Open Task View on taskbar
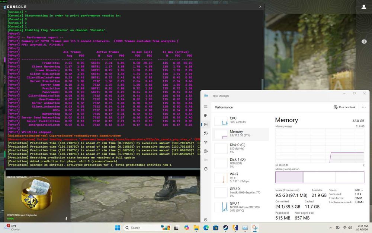The width and height of the screenshot is (372, 233). point(176,228)
